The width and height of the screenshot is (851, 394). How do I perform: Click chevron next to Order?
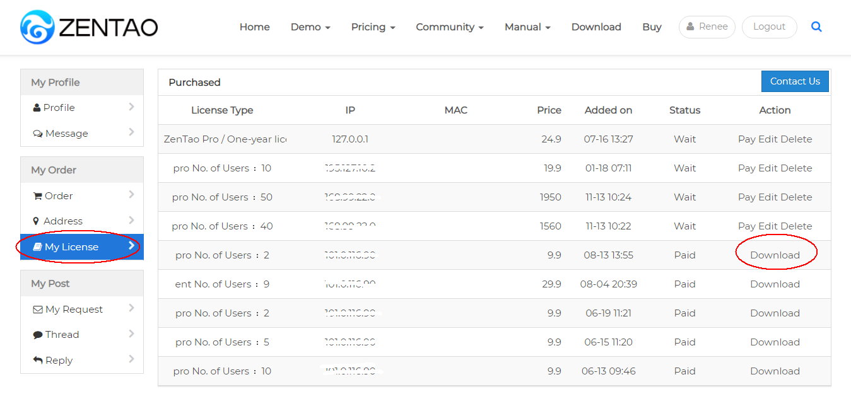click(x=131, y=195)
